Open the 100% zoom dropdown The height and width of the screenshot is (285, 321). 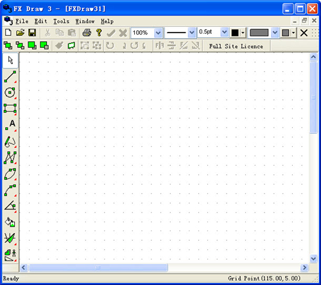[158, 33]
